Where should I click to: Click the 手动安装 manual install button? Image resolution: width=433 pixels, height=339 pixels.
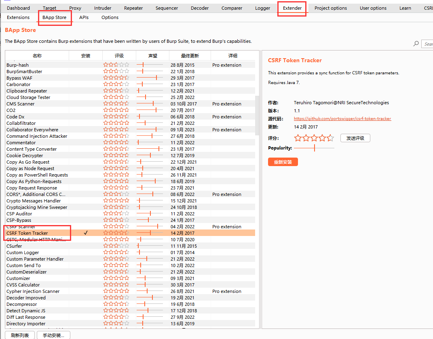click(53, 335)
